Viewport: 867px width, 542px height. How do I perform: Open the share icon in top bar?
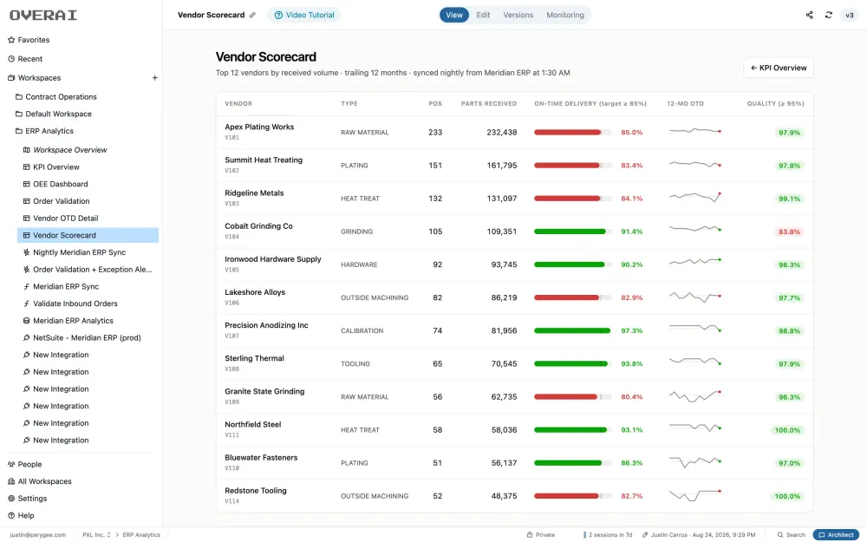(x=810, y=15)
